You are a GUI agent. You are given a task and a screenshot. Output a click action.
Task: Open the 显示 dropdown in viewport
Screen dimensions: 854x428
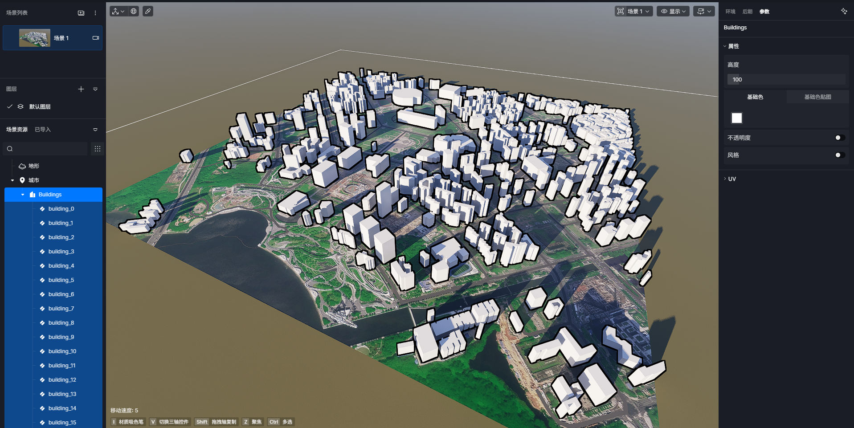click(x=673, y=11)
